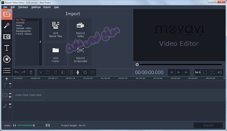Open the Export menu
The width and height of the screenshot is (227, 131).
pyautogui.click(x=47, y=7)
